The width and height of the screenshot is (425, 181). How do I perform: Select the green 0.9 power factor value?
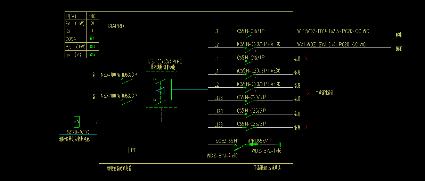click(92, 39)
